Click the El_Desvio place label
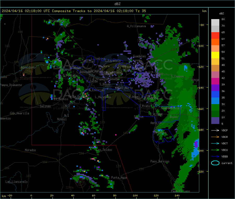The width and height of the screenshot is (235, 199). 61,99
